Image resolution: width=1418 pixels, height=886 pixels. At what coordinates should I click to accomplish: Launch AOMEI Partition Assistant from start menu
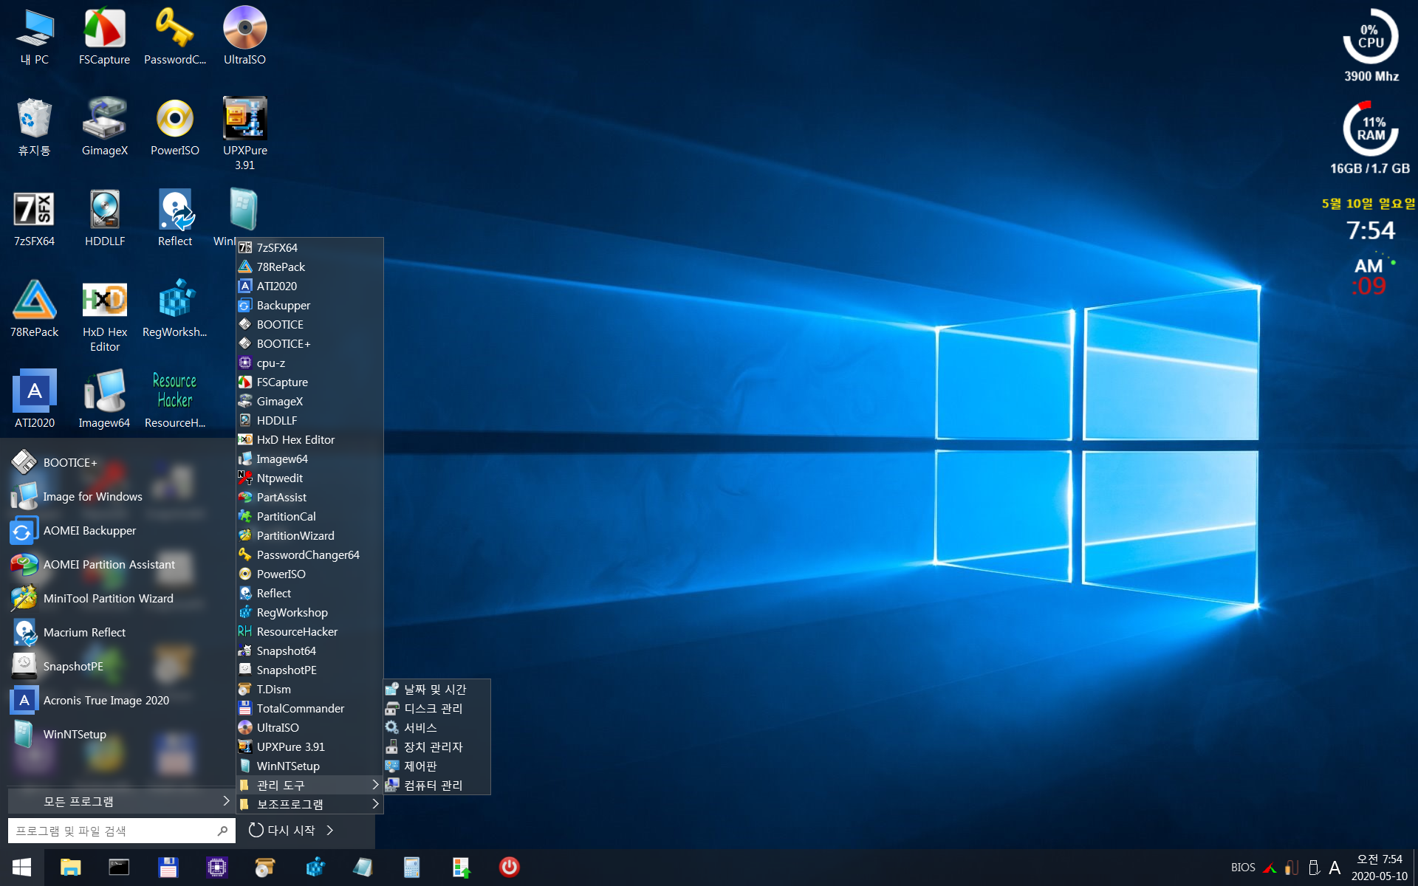point(118,564)
